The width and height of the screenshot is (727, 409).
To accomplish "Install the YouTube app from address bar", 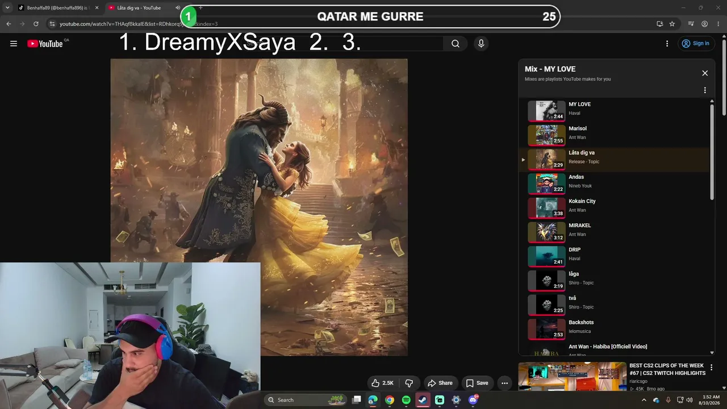I will click(659, 24).
